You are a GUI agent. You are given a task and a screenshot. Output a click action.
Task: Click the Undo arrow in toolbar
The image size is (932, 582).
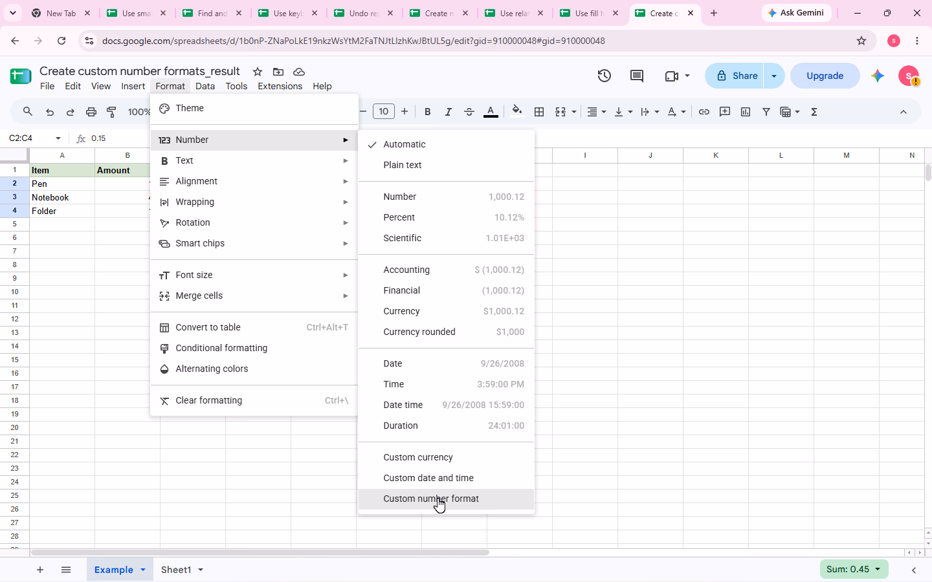(50, 112)
